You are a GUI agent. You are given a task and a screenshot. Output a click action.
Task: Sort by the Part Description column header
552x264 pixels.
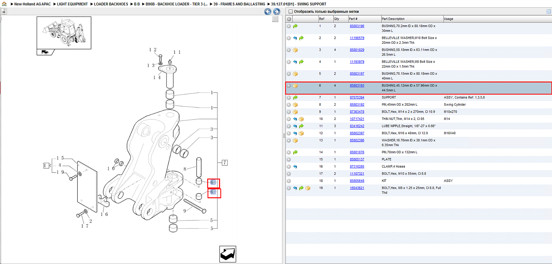click(412, 19)
